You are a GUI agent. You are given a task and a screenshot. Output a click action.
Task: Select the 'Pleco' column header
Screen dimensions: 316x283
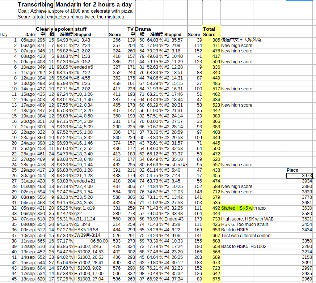point(292,170)
